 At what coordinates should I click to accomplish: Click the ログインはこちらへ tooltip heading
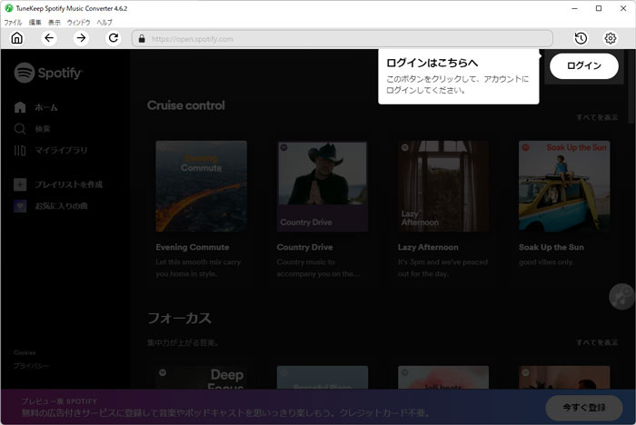click(432, 63)
